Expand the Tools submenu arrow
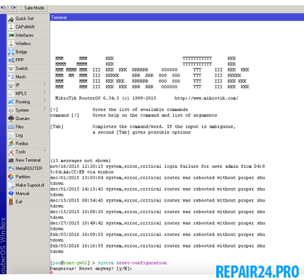The width and height of the screenshot is (304, 280). (45, 152)
